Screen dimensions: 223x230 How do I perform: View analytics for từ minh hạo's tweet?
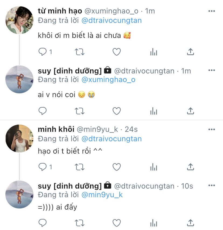(x=154, y=52)
